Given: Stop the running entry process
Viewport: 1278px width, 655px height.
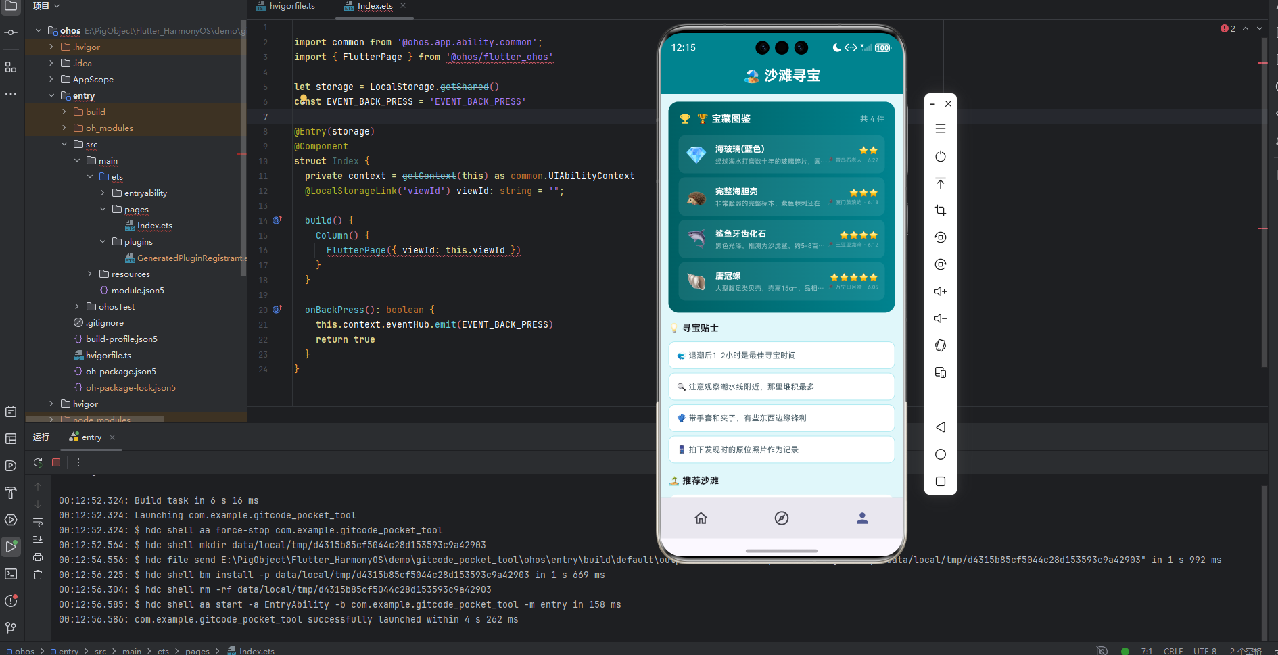Looking at the screenshot, I should [x=56, y=462].
